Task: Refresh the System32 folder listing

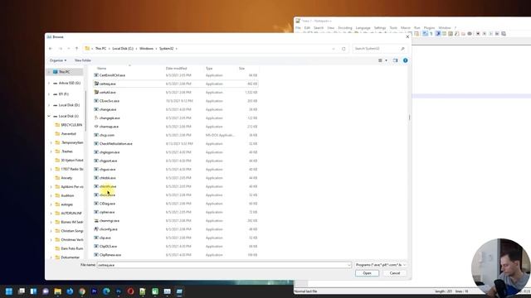Action: click(x=343, y=49)
